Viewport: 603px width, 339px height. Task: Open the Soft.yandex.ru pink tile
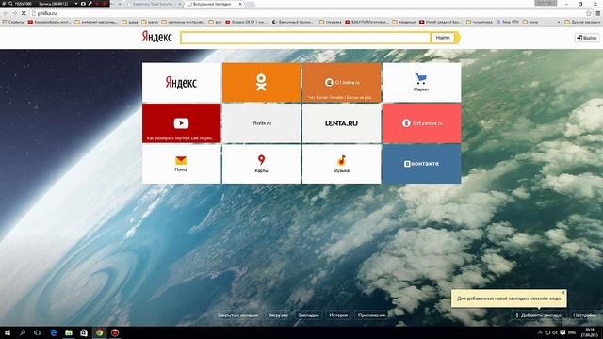pos(421,123)
